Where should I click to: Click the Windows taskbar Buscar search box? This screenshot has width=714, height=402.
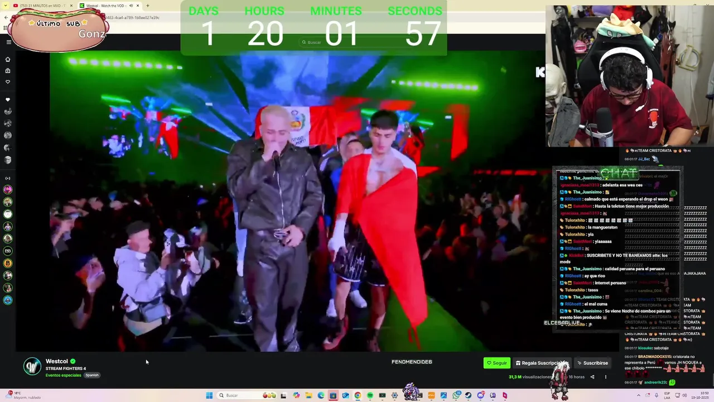point(247,395)
